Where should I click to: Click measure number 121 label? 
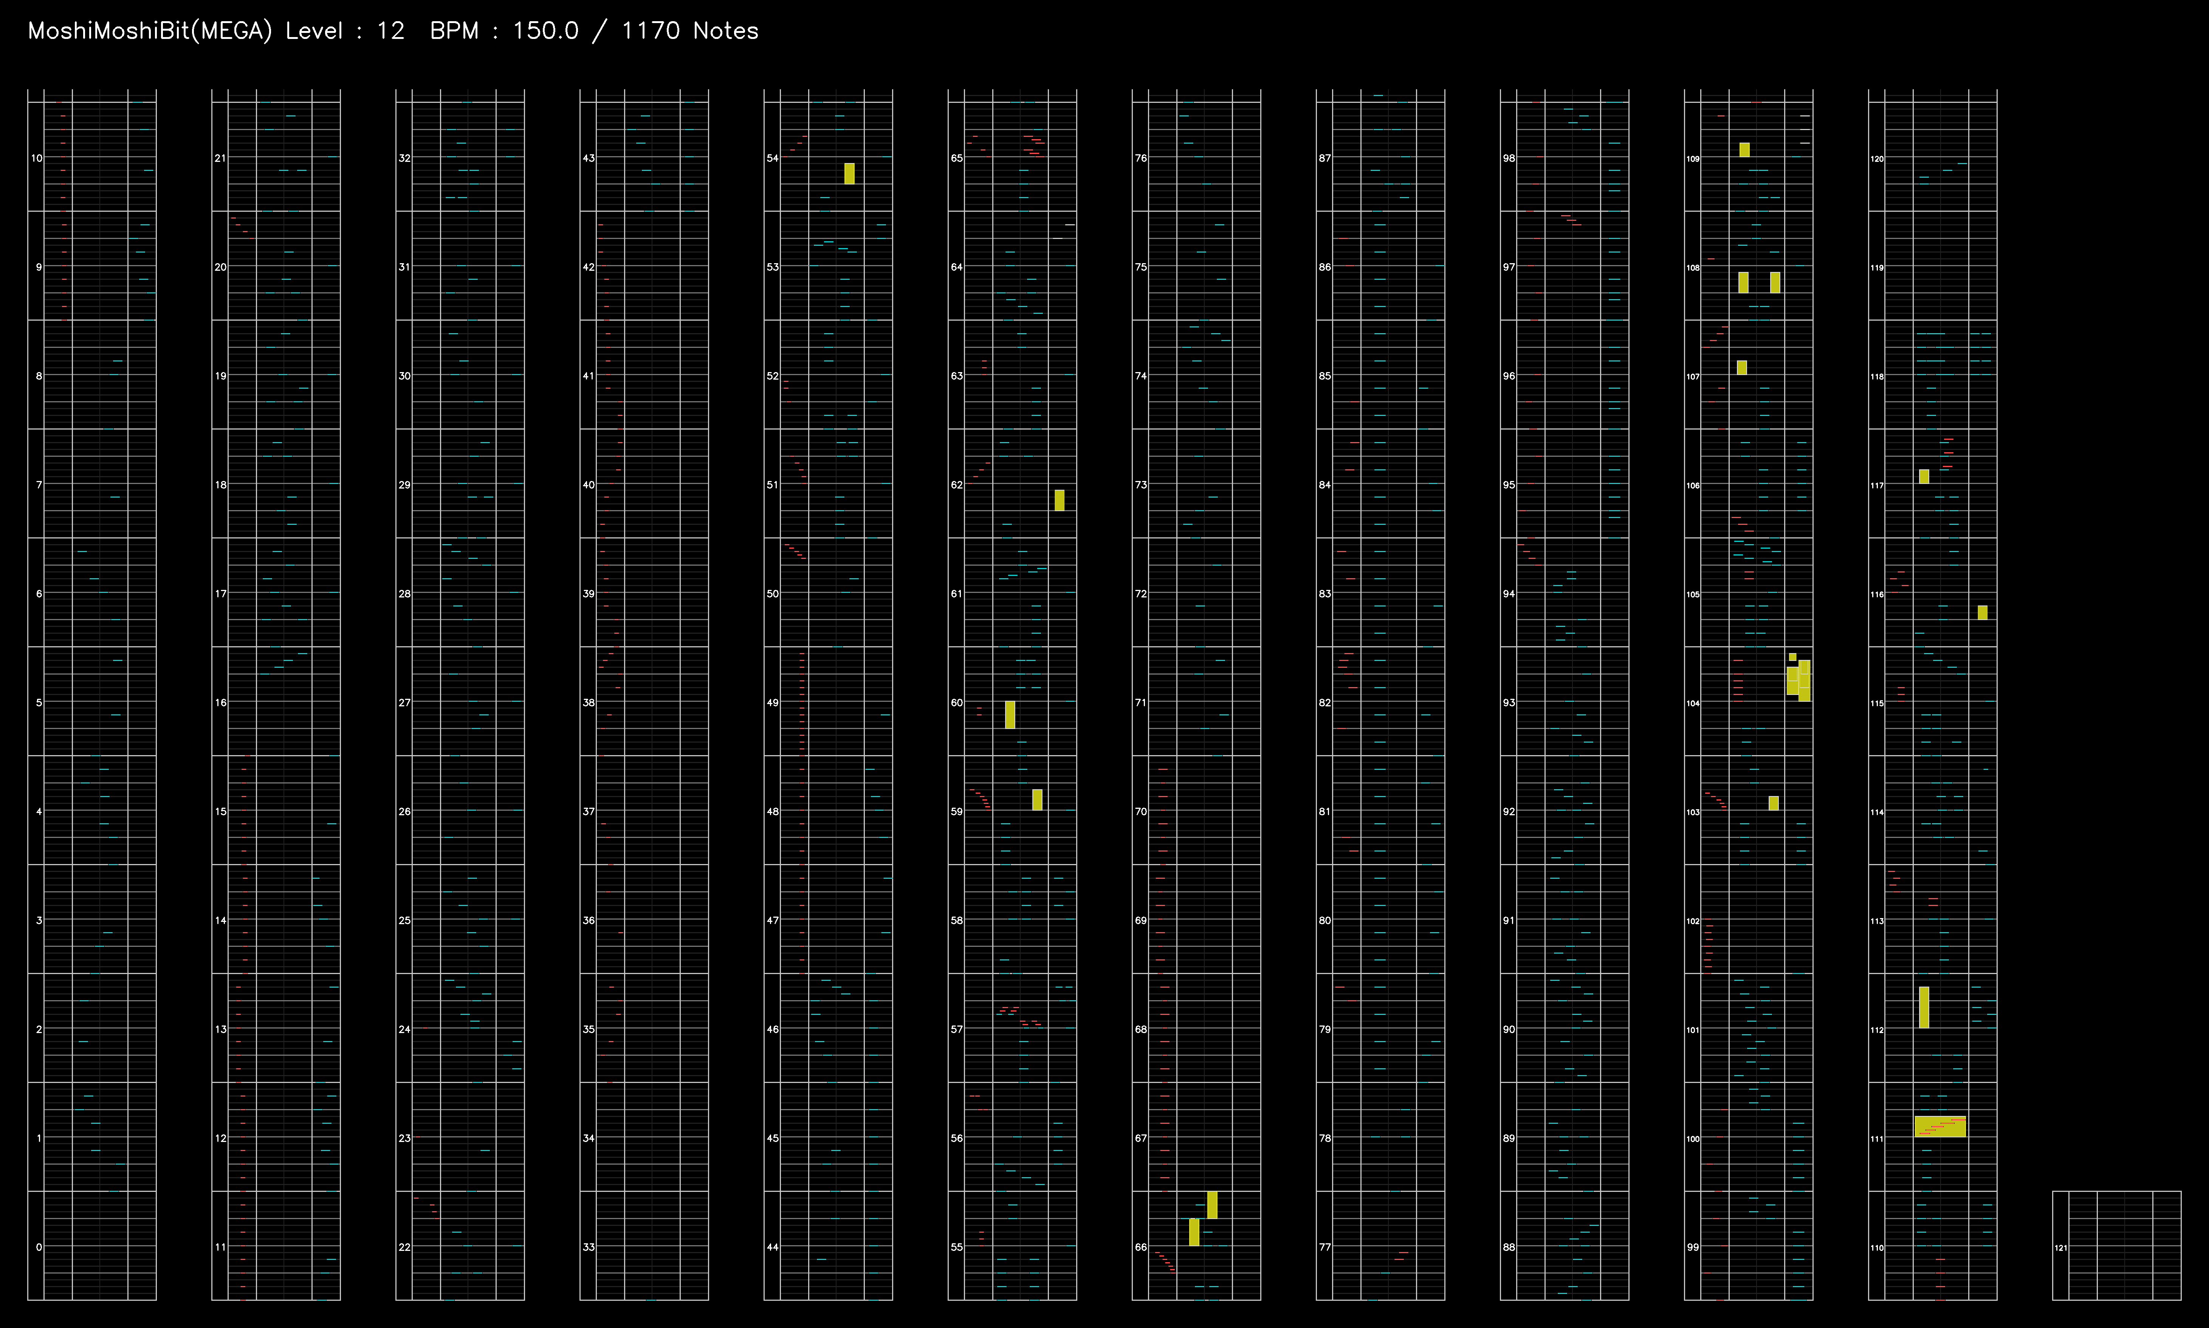[2060, 1248]
